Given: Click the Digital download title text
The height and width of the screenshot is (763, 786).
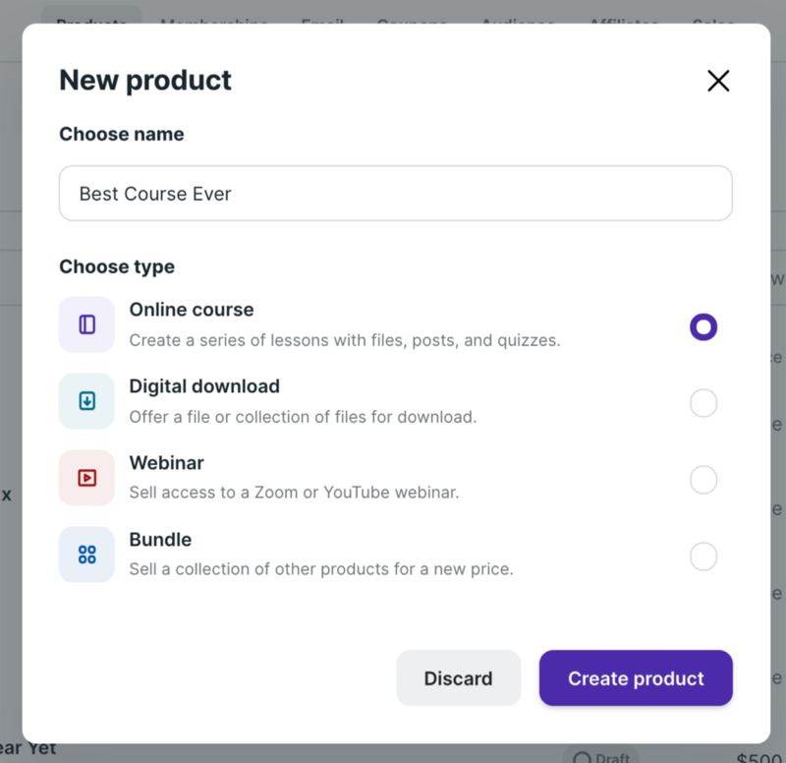Looking at the screenshot, I should coord(204,386).
